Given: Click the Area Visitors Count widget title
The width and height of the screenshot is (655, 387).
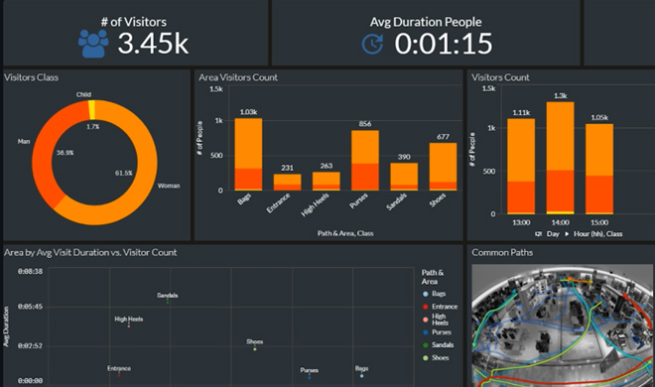Looking at the screenshot, I should click(238, 77).
